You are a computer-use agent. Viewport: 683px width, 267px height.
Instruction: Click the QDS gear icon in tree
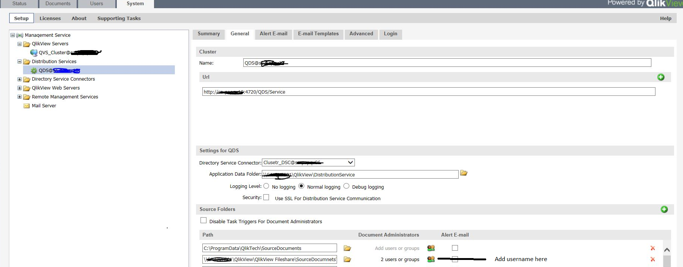(x=33, y=71)
